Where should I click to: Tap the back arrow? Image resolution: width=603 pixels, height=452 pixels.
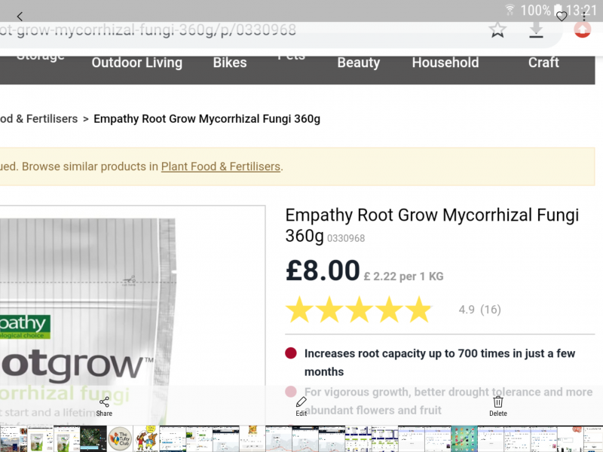pyautogui.click(x=20, y=17)
